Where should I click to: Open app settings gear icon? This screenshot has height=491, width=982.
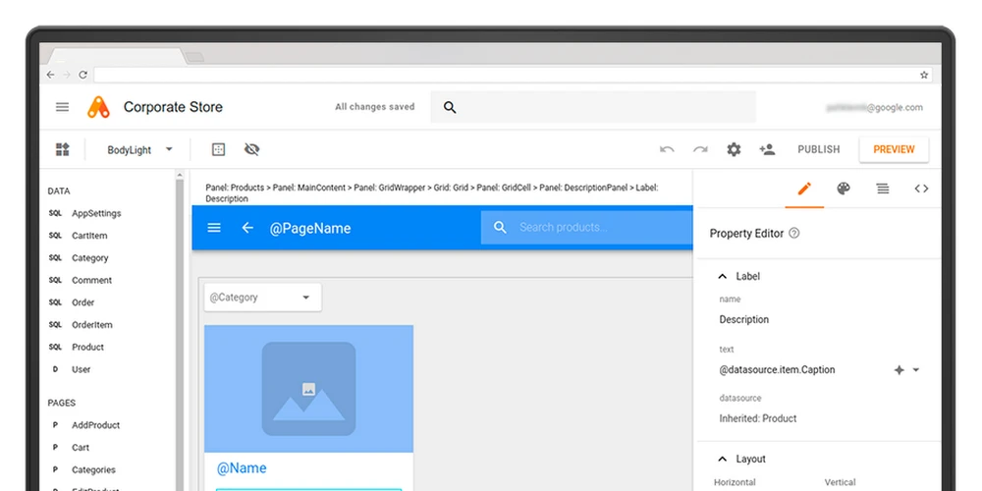734,149
